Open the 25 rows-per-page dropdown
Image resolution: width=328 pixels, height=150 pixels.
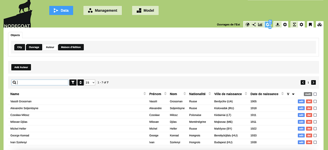pos(90,83)
